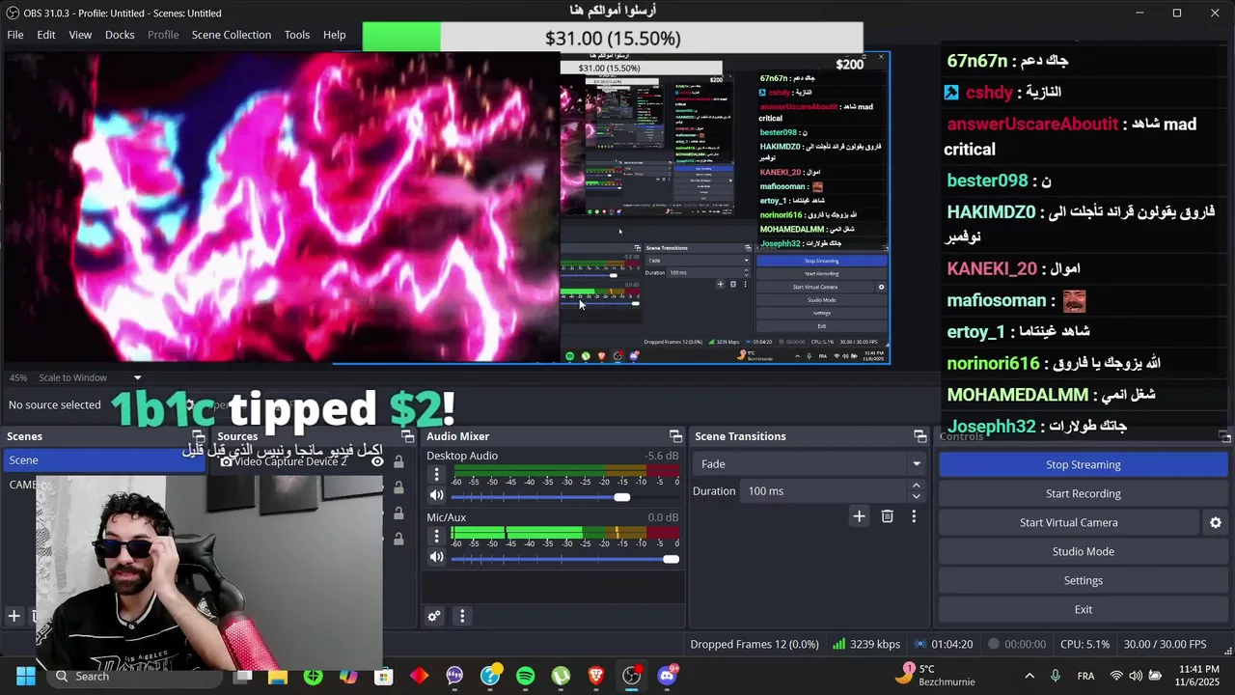Viewport: 1235px width, 695px height.
Task: Click Start Virtual Camera button
Action: point(1069,522)
